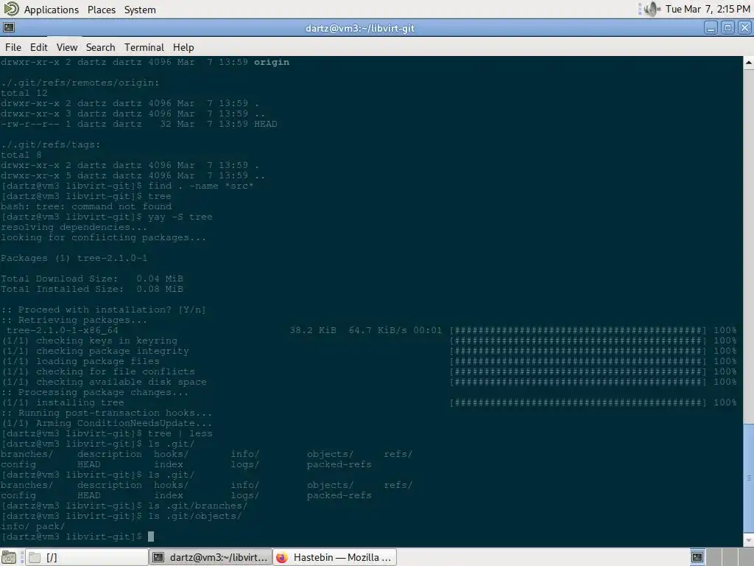Image resolution: width=754 pixels, height=566 pixels.
Task: Switch to dartz@vm3 terminal taskbar item
Action: (x=211, y=557)
